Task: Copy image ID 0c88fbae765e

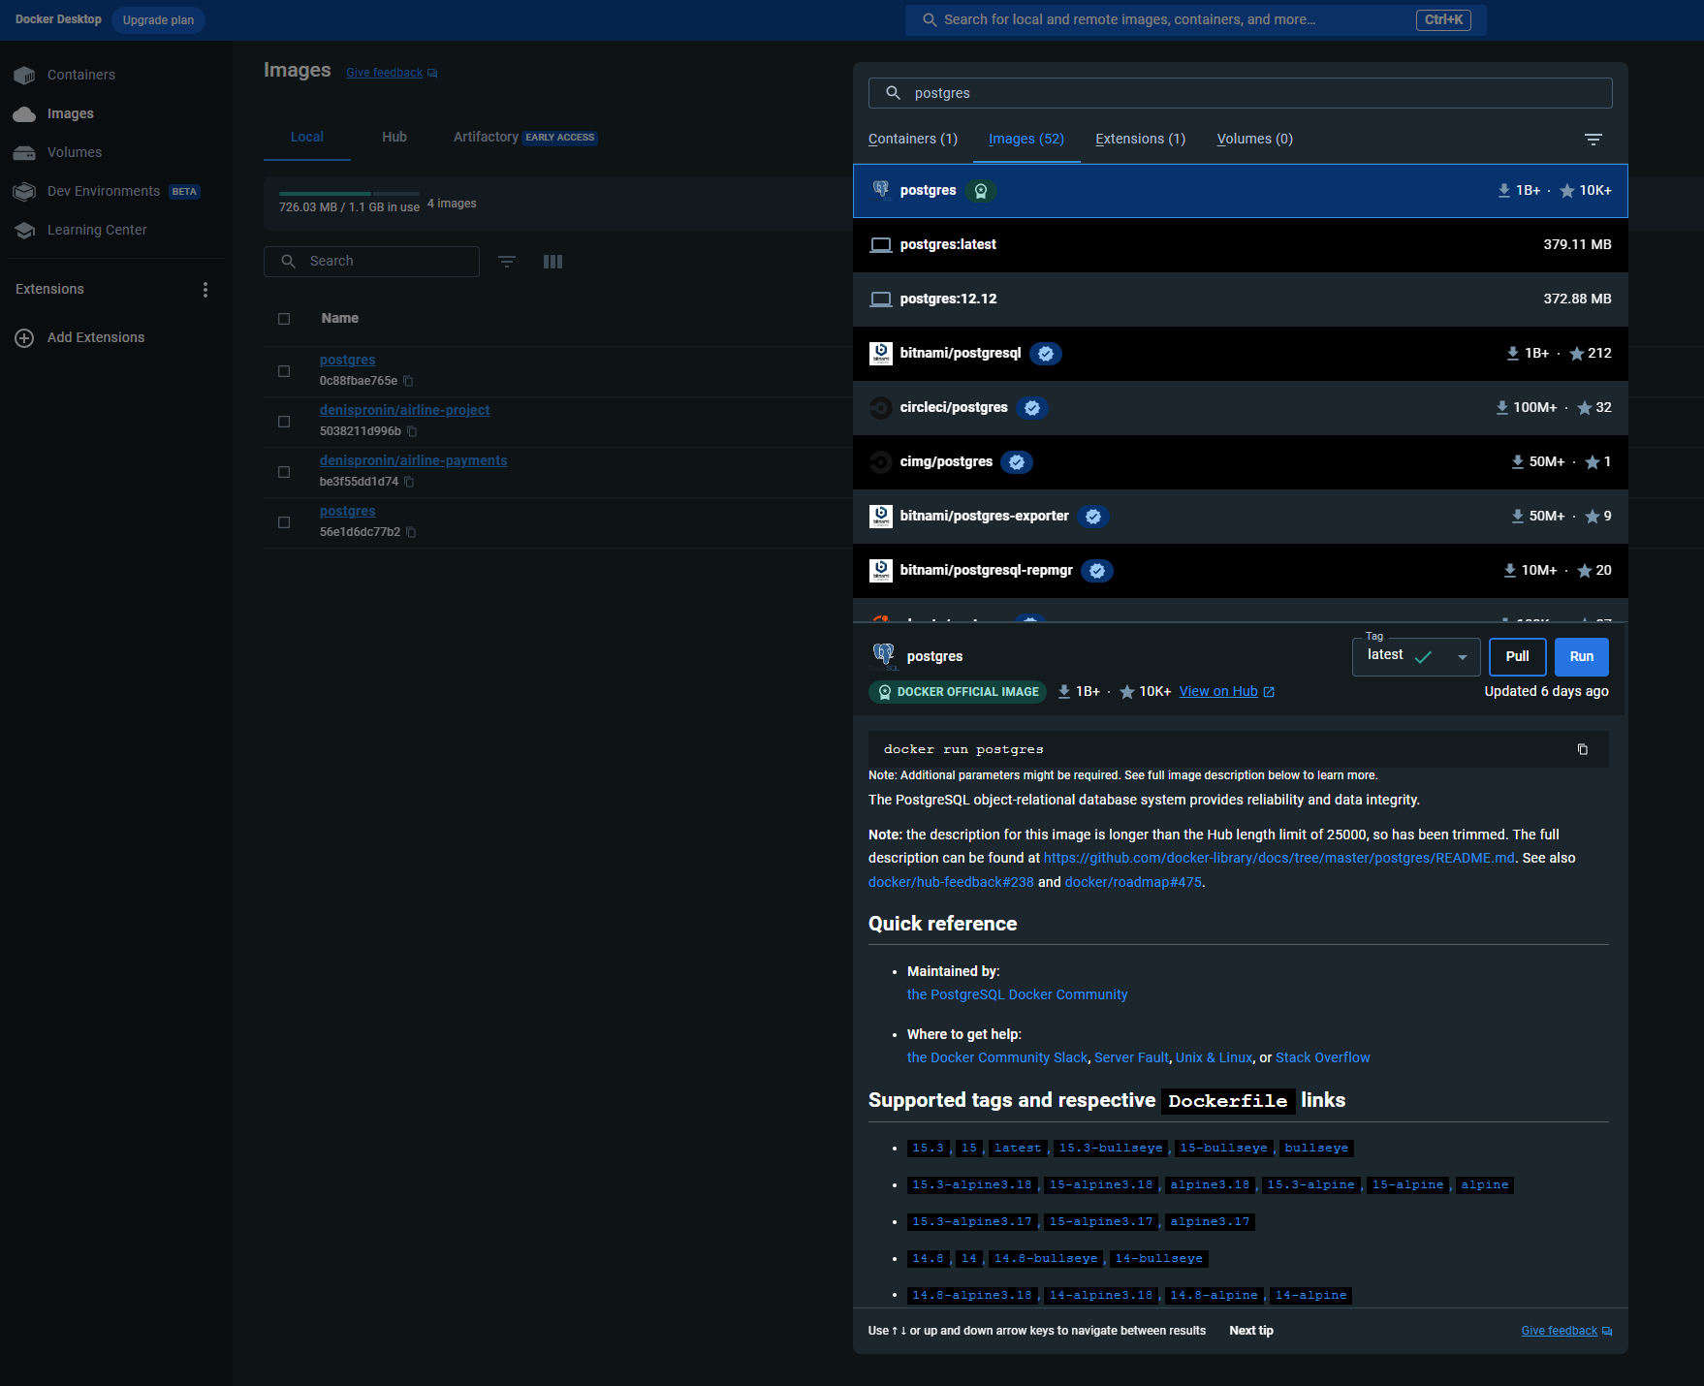Action: coord(408,381)
